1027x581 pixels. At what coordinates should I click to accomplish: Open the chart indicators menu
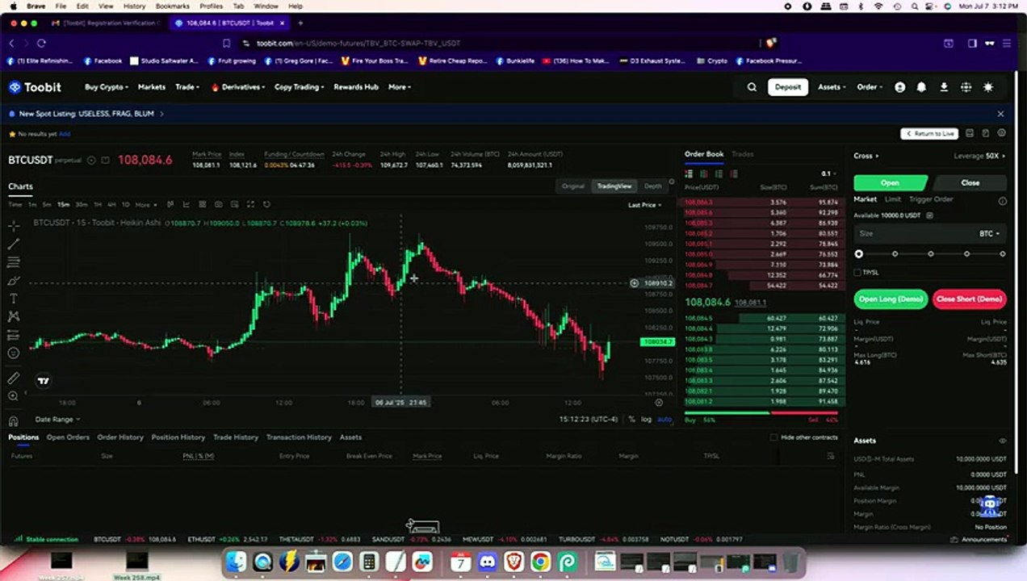pos(187,204)
